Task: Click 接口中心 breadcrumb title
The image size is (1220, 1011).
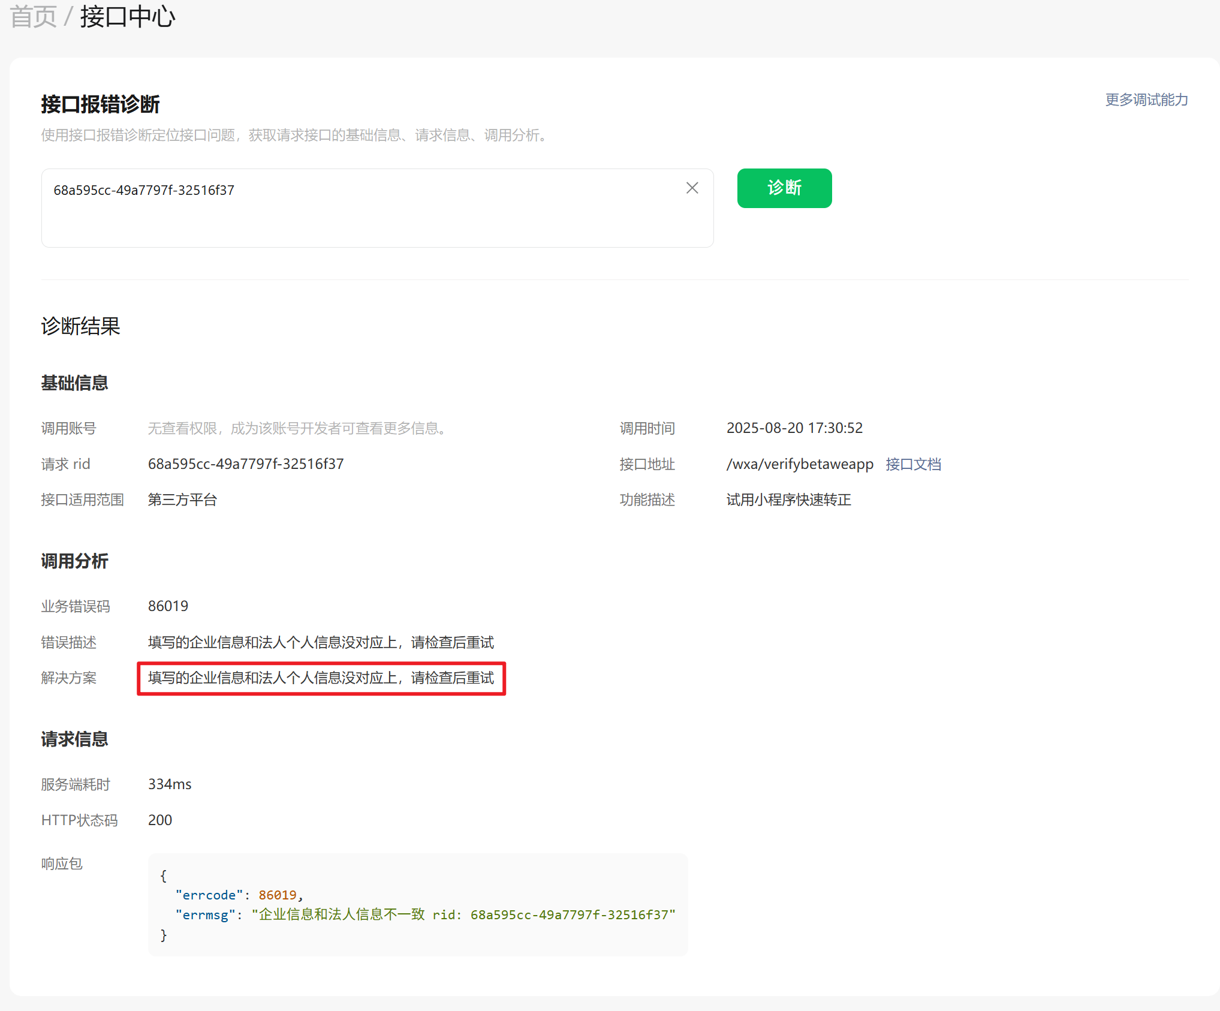Action: (128, 16)
